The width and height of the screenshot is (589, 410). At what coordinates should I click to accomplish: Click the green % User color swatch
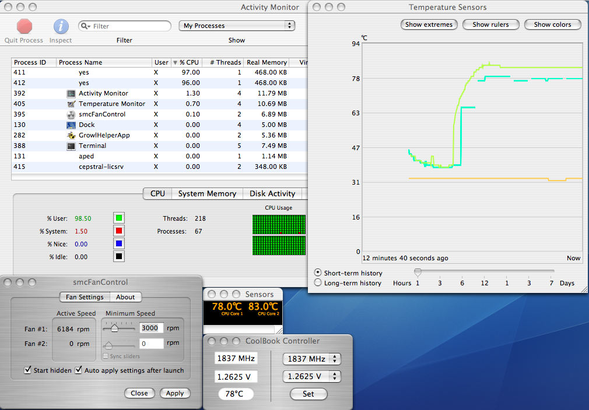119,218
